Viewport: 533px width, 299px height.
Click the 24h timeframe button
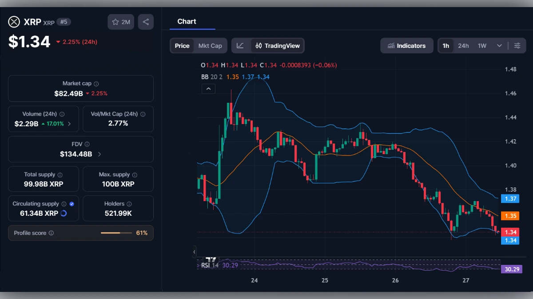coord(463,45)
